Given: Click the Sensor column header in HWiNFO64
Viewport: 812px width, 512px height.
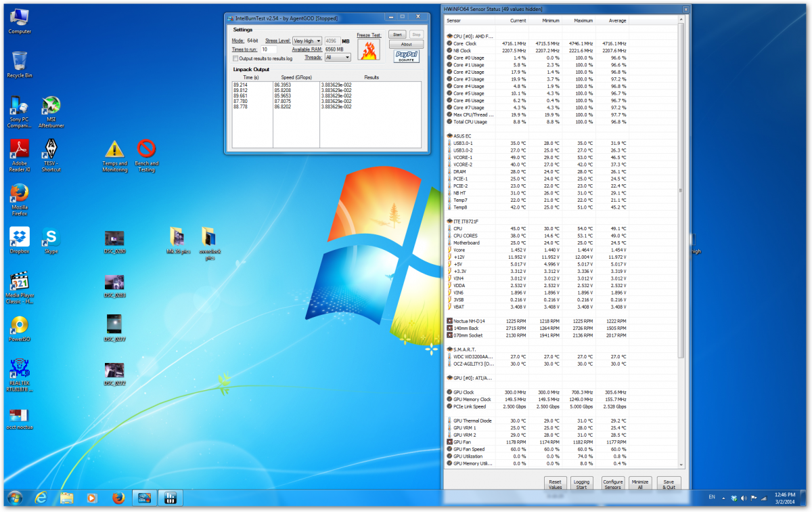Looking at the screenshot, I should (470, 20).
